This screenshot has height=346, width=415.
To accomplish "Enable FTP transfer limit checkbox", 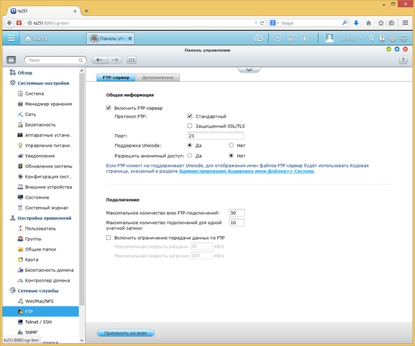I will tap(109, 237).
